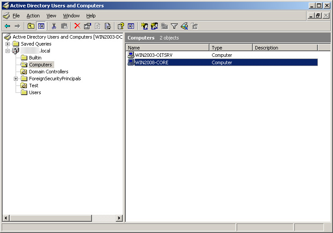Delete selected object with red X icon

click(x=77, y=26)
